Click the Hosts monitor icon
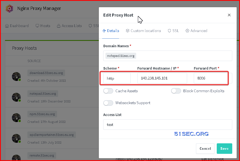This screenshot has width=240, height=161. point(37,26)
